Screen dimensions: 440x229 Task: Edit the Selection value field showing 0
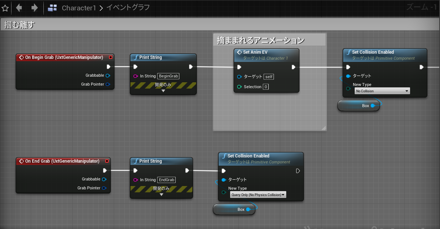coord(266,87)
